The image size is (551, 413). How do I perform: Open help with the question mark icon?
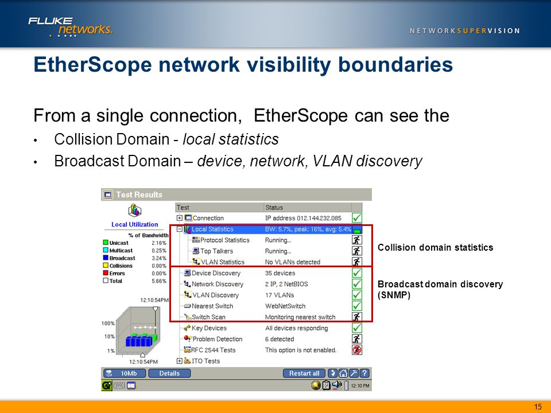(365, 373)
